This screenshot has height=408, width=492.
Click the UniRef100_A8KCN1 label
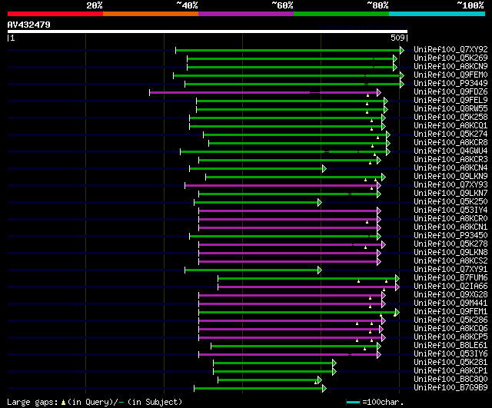[450, 227]
